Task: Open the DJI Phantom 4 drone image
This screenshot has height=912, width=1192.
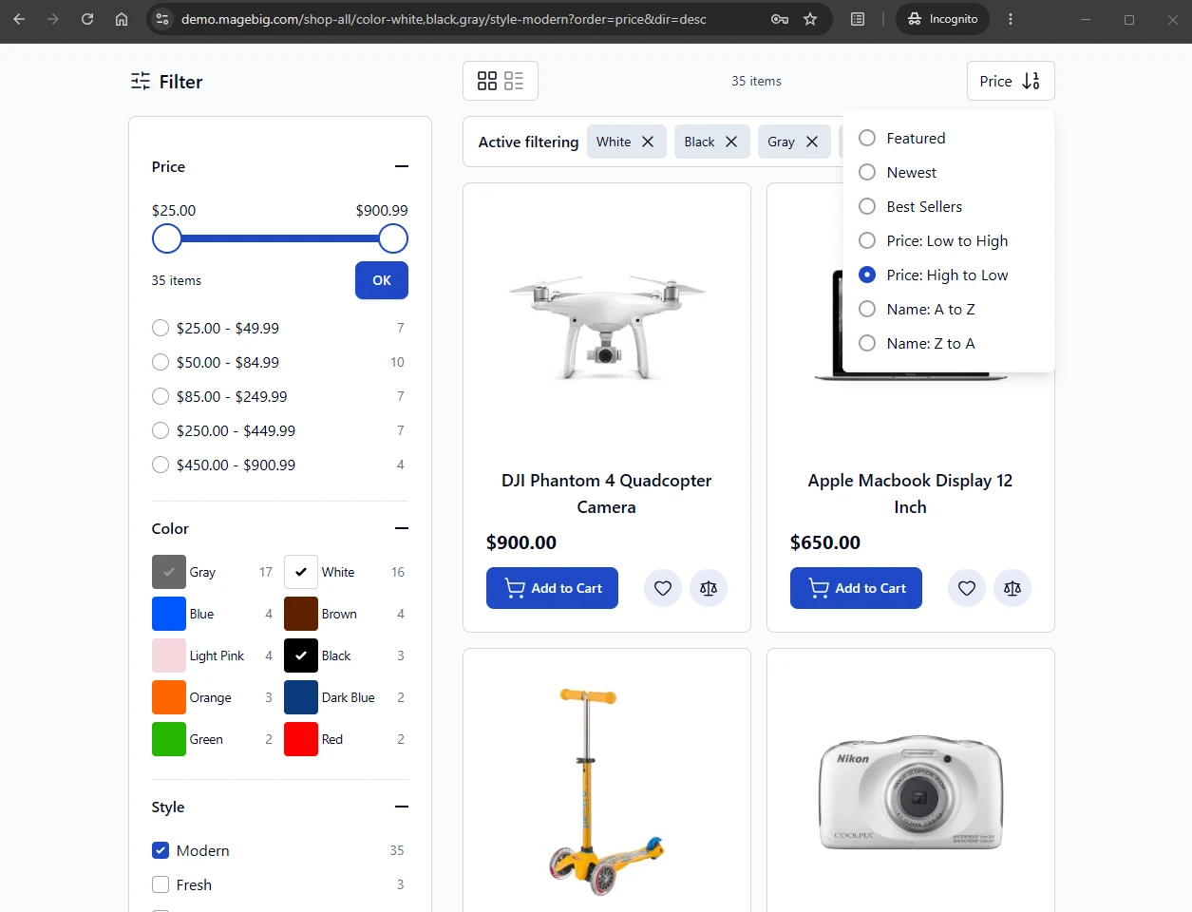Action: click(x=607, y=326)
